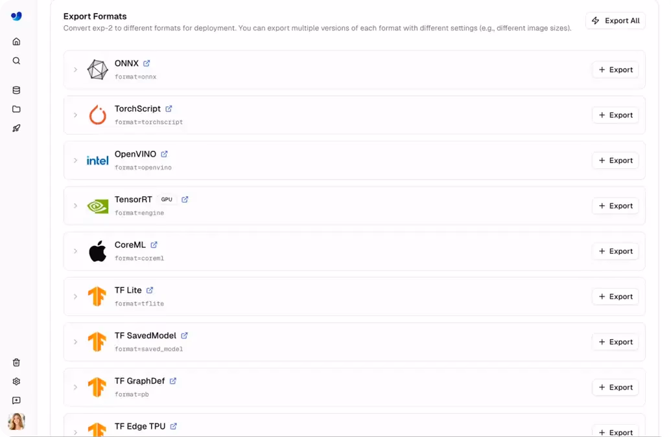Open TF Lite external docs link icon

point(150,290)
